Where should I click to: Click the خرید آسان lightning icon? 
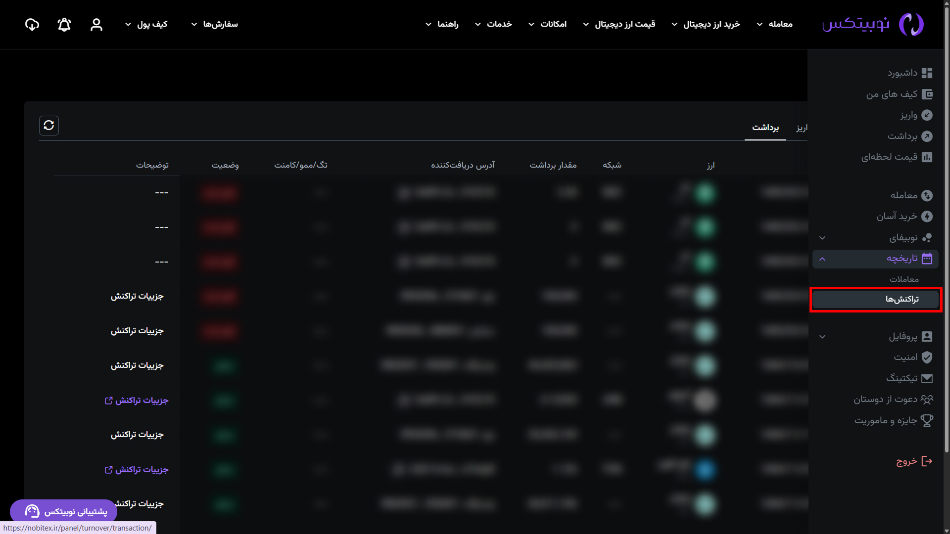click(x=927, y=217)
